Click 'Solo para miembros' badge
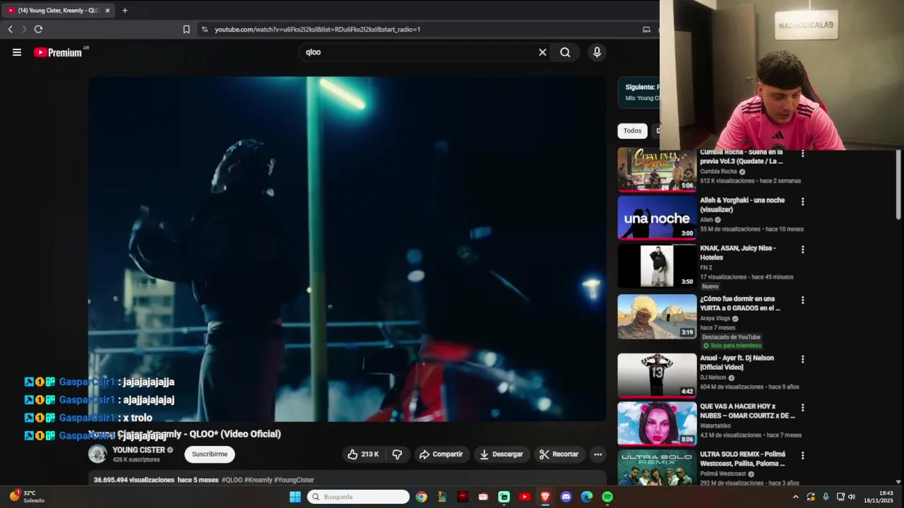904x508 pixels. 732,346
